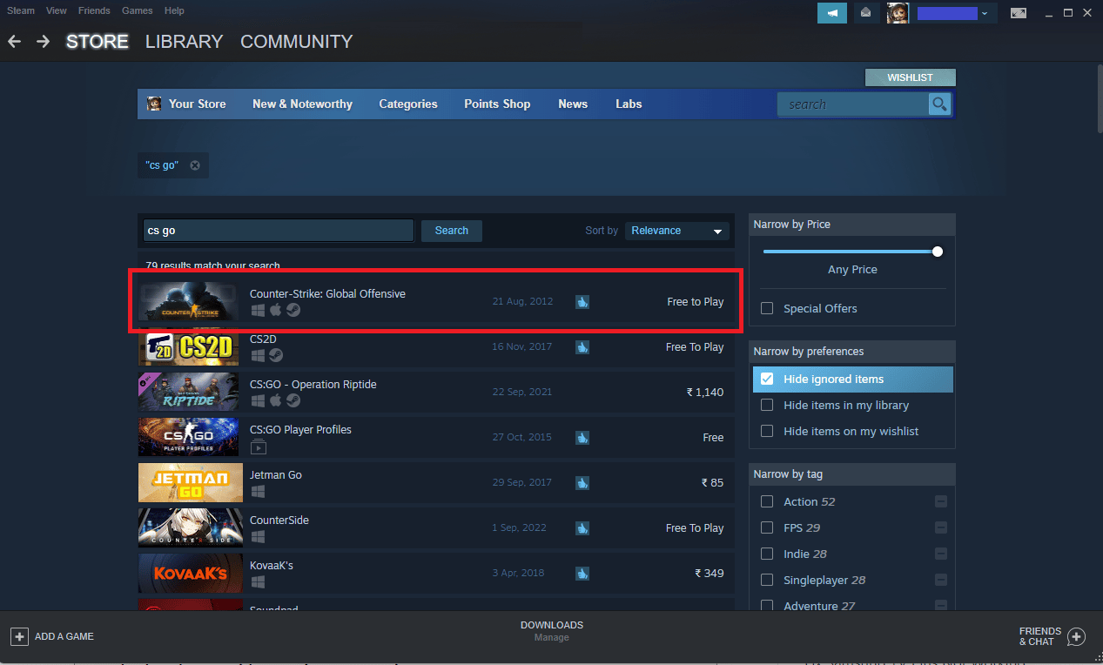The height and width of the screenshot is (665, 1103).
Task: Click the Windows platform icon under CS2D
Action: [257, 355]
